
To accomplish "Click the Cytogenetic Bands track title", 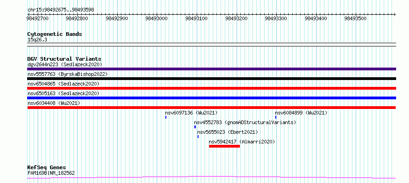I will [55, 34].
